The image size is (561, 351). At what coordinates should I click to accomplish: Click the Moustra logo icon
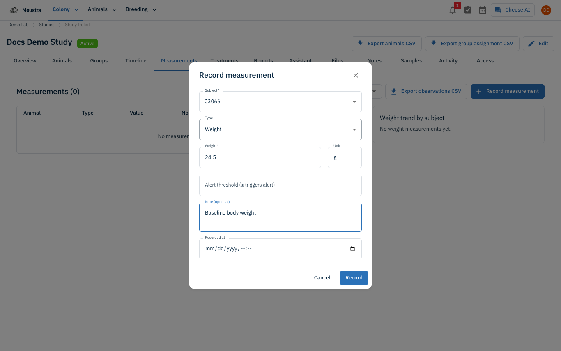(14, 10)
